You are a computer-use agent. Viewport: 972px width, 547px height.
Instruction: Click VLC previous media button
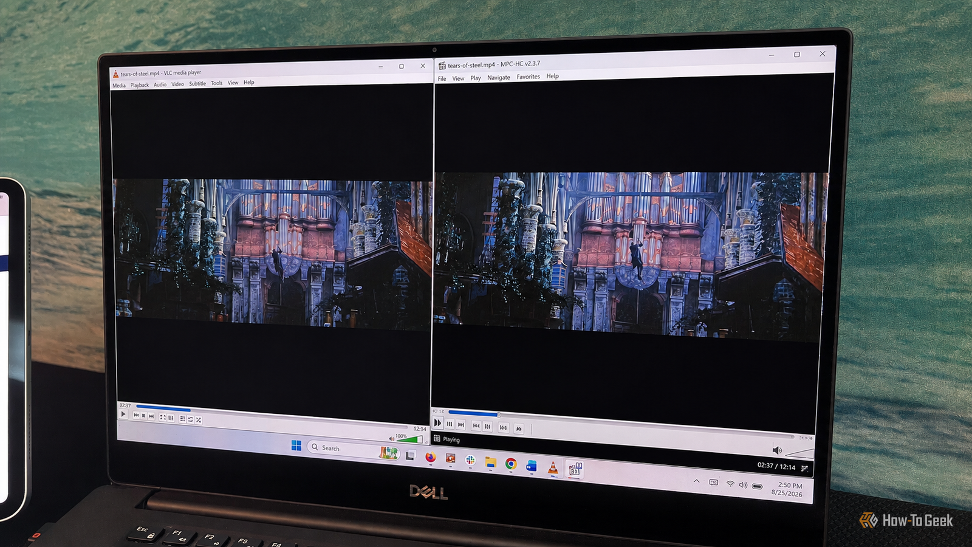(136, 416)
